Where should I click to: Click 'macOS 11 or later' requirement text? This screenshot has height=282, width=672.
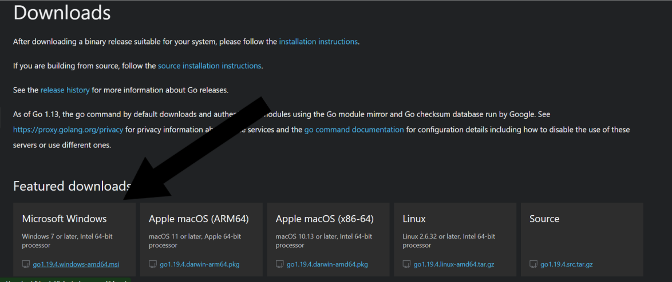pyautogui.click(x=194, y=240)
